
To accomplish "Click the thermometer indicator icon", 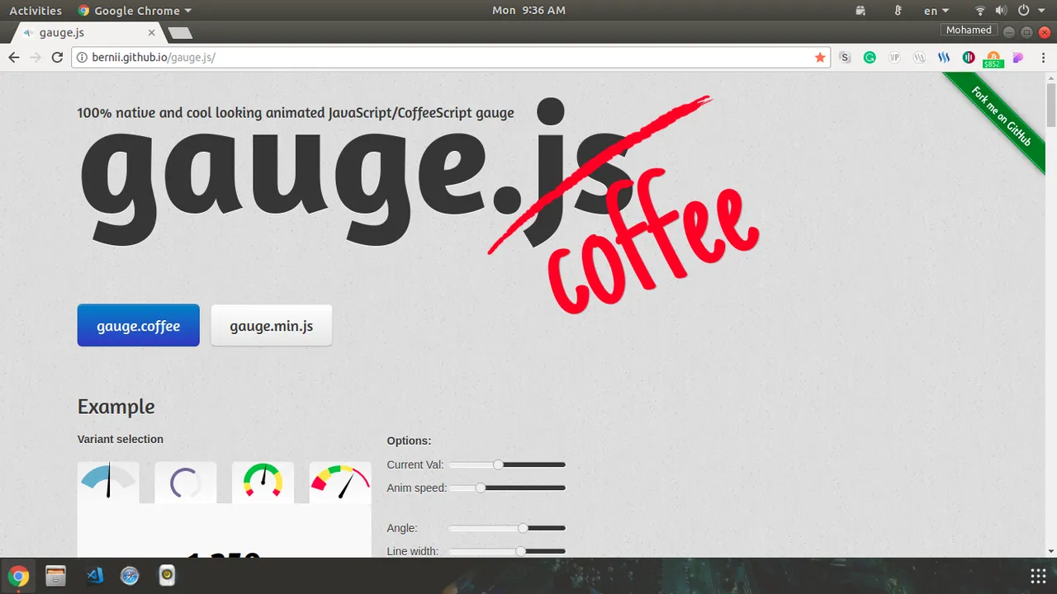I will (898, 11).
